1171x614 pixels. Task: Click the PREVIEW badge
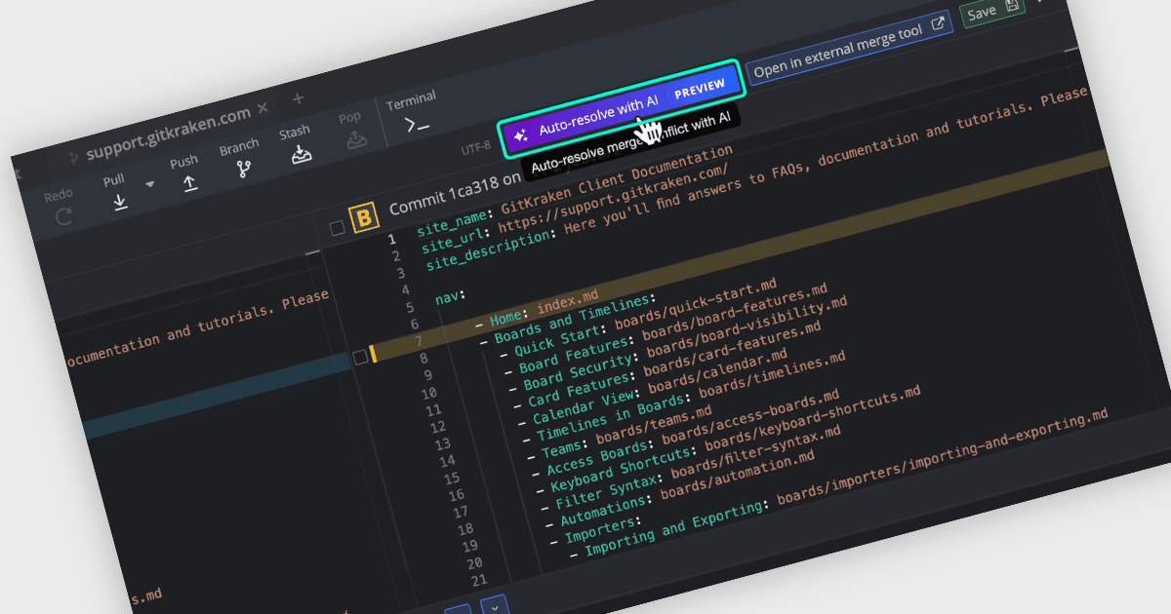click(700, 89)
